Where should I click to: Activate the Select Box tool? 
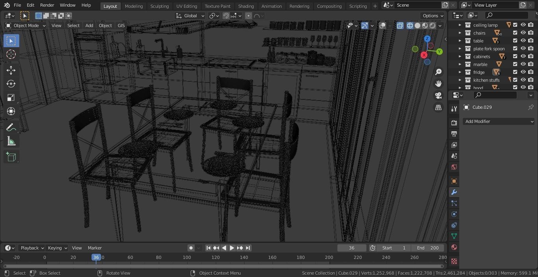click(11, 40)
